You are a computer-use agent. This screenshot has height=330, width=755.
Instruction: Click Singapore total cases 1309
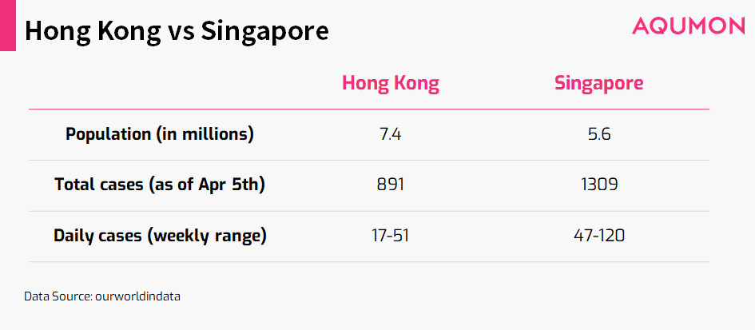pos(599,185)
